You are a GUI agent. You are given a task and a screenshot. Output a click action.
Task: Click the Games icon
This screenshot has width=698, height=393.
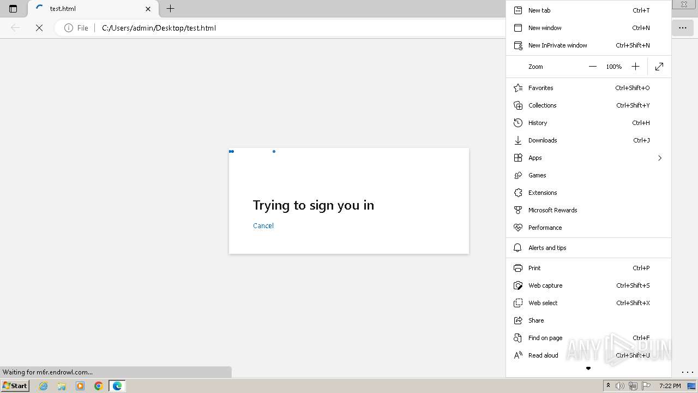[x=518, y=175]
